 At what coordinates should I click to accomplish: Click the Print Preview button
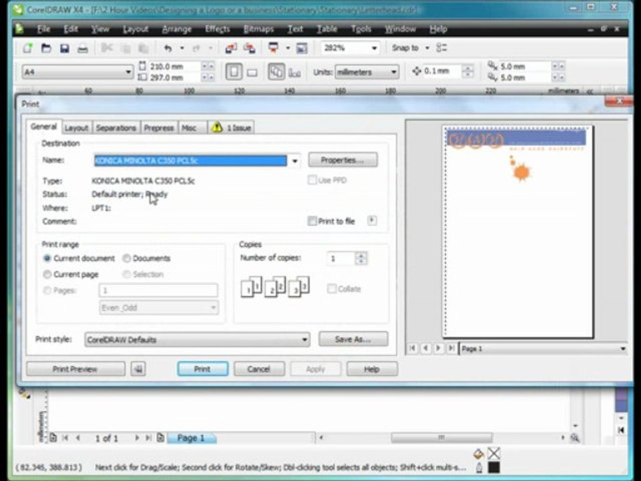click(x=75, y=369)
